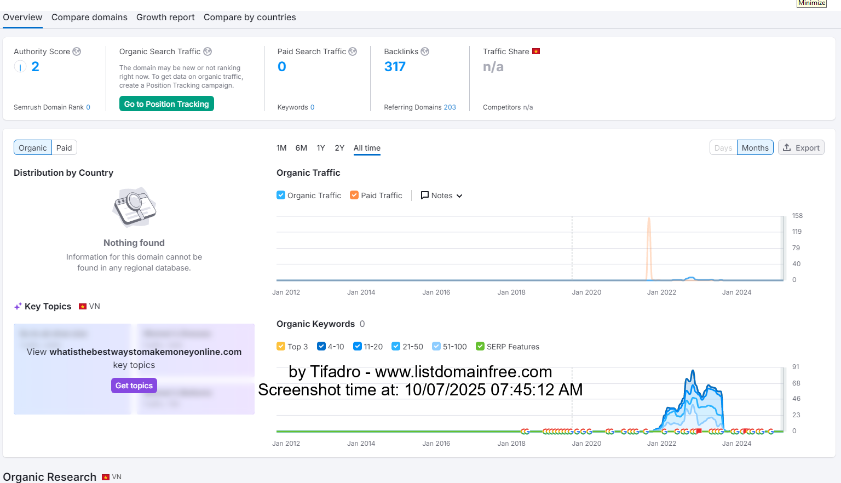Click the Authority Score info globe icon
This screenshot has height=483, width=841.
coord(77,51)
